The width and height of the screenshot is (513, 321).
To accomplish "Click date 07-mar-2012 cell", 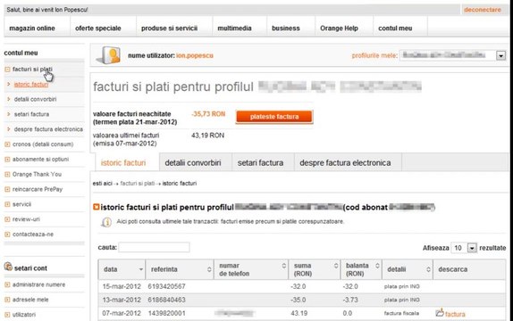I will click(122, 313).
